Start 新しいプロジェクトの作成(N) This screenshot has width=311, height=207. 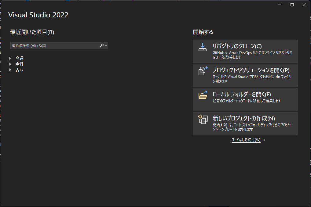point(245,123)
